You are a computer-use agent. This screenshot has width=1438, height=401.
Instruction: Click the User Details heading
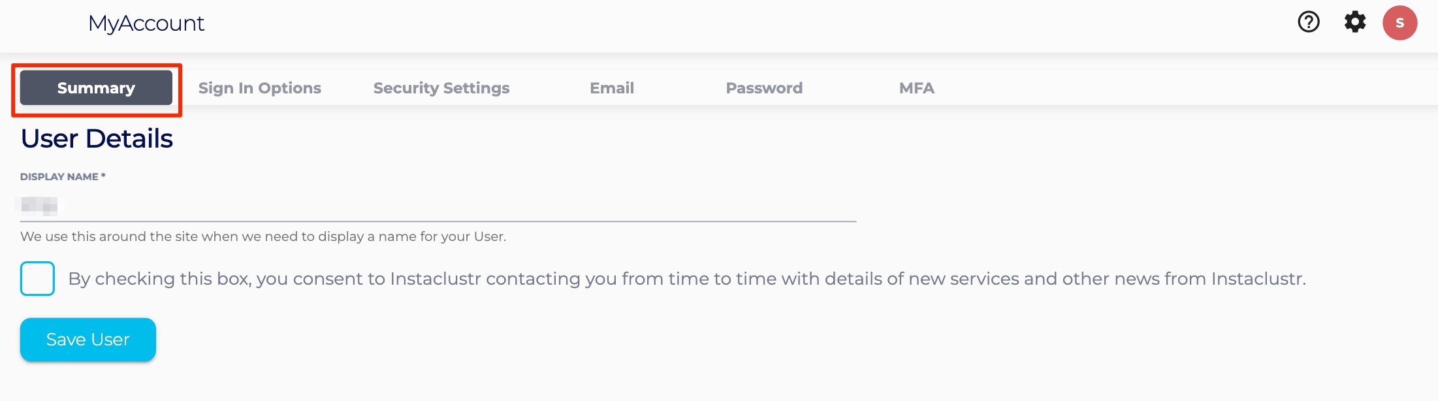click(97, 138)
